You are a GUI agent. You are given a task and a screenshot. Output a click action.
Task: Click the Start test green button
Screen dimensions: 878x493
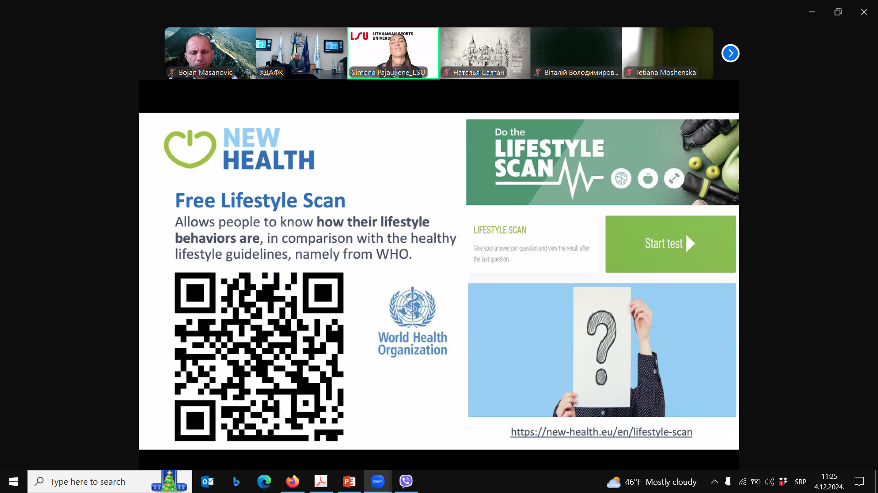click(670, 244)
